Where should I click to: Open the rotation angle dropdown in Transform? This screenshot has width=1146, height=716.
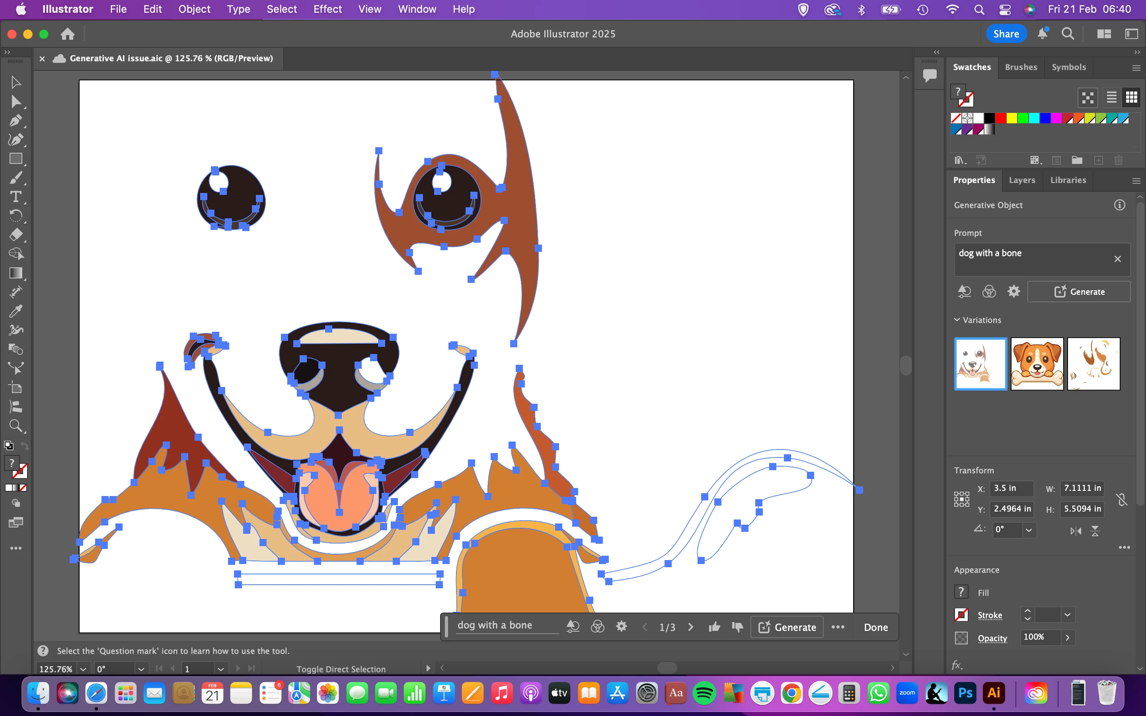(1029, 530)
